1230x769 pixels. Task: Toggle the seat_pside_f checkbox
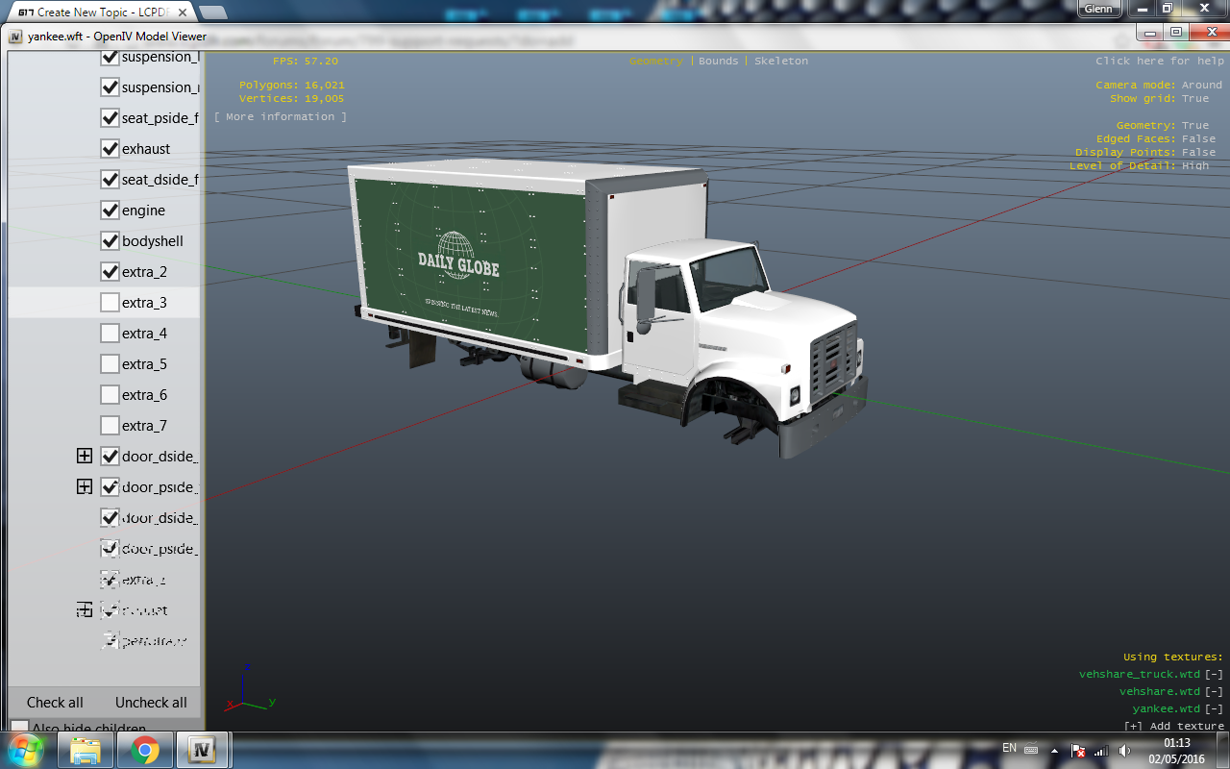coord(110,118)
